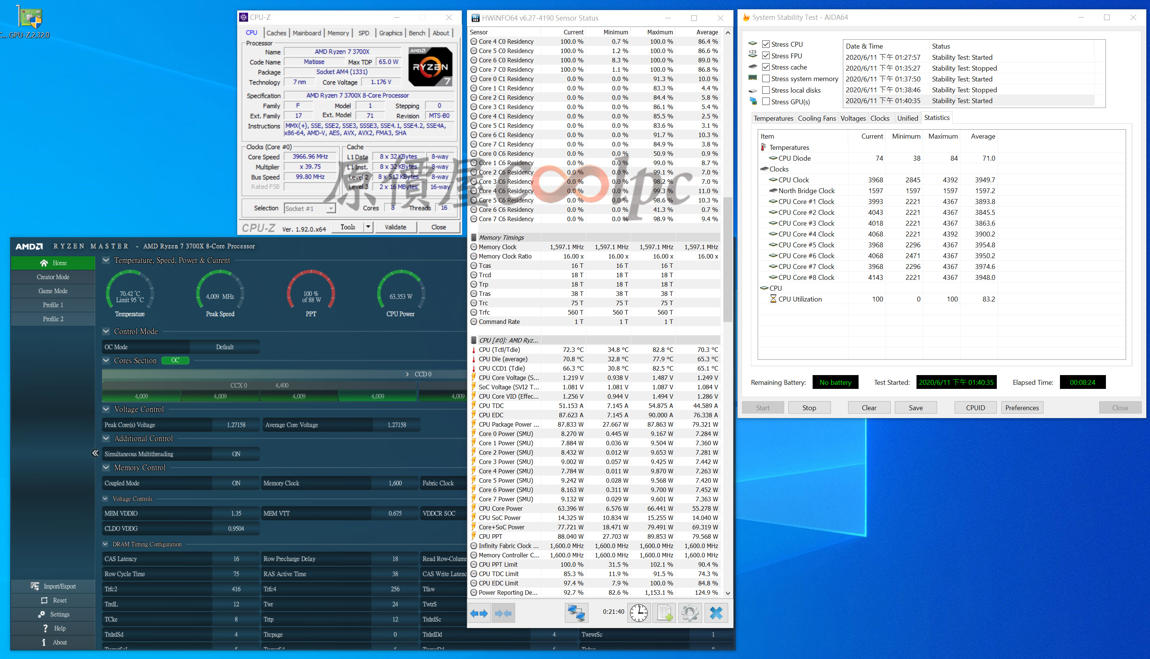Click HWiNFO remote network computers icon
Viewport: 1150px width, 659px height.
click(x=576, y=613)
